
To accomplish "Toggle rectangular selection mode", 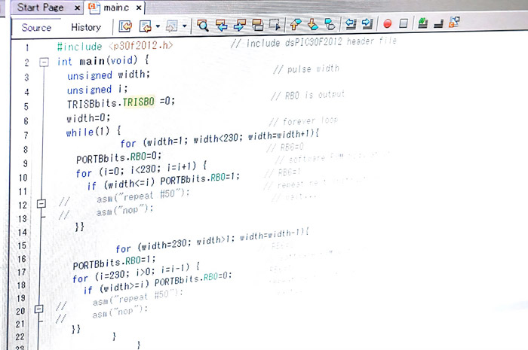I will pyautogui.click(x=276, y=25).
